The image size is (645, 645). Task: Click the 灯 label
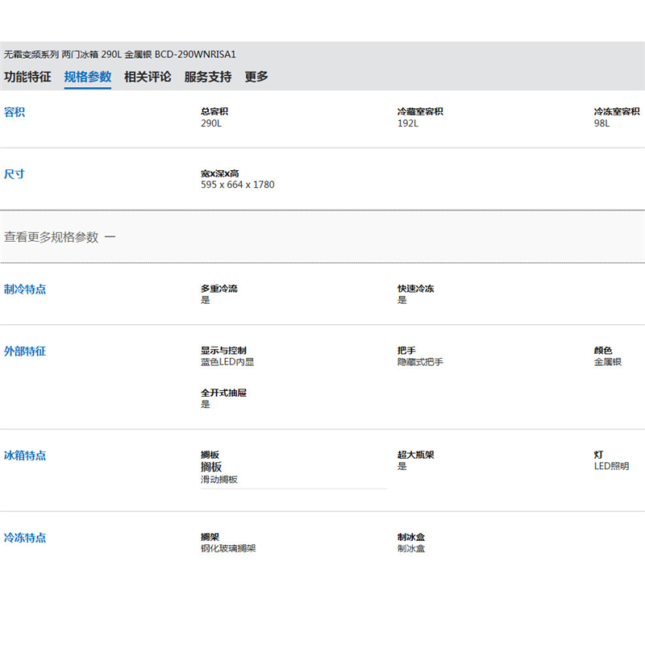click(598, 455)
